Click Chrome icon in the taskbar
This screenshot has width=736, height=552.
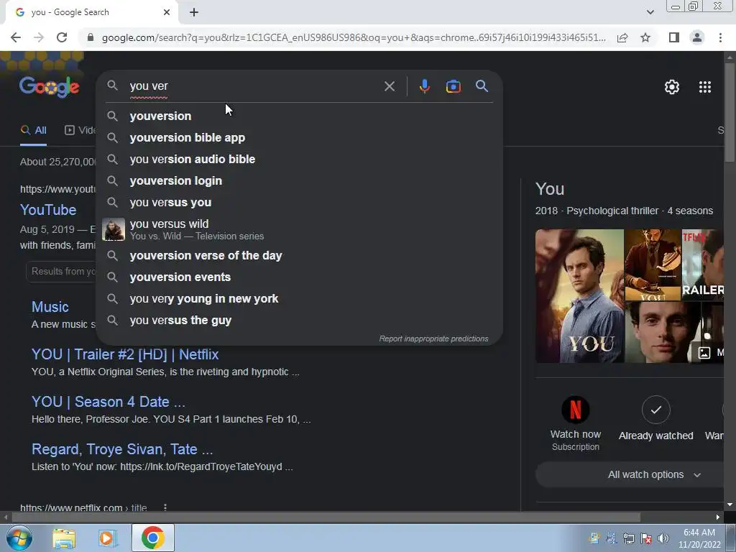coord(152,538)
